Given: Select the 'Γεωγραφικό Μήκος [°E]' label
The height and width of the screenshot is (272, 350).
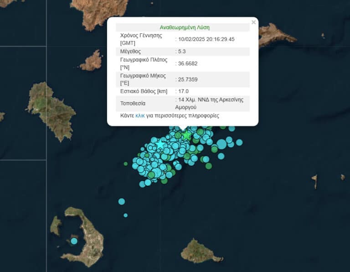Looking at the screenshot, I should pyautogui.click(x=143, y=79).
